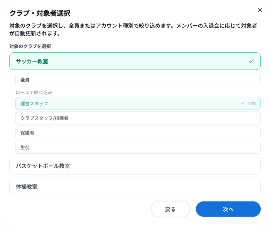270x226 pixels.
Task: Select the 保護者 role option
Action: 138,133
